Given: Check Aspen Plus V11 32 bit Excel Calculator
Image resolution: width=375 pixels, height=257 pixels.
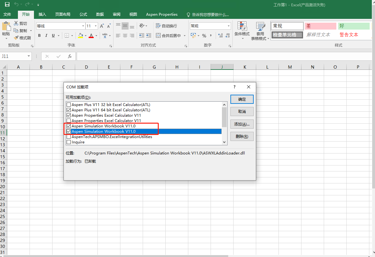Looking at the screenshot, I should [69, 104].
